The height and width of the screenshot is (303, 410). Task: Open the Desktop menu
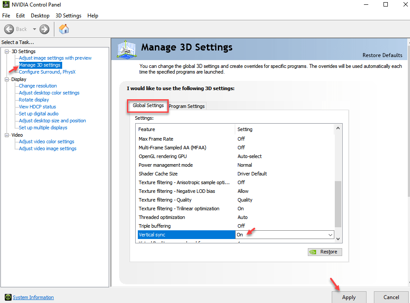pos(40,15)
